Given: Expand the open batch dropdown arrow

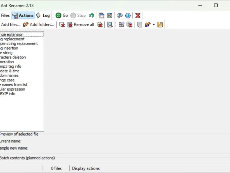Looking at the screenshot, I should [x=154, y=25].
